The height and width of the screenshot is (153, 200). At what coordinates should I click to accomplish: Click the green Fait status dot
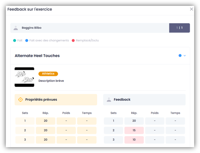14,40
